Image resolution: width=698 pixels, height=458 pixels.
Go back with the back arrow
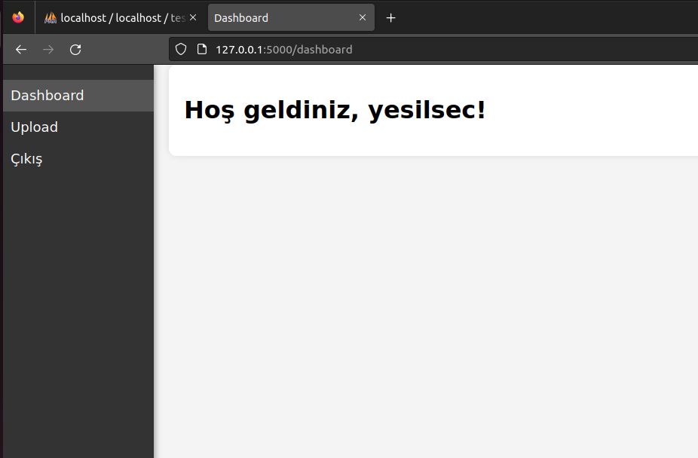tap(21, 50)
